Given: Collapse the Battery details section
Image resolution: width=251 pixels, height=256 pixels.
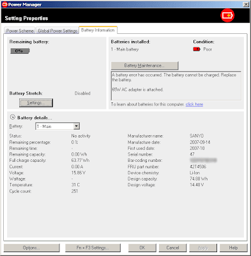Looking at the screenshot, I should [13, 117].
